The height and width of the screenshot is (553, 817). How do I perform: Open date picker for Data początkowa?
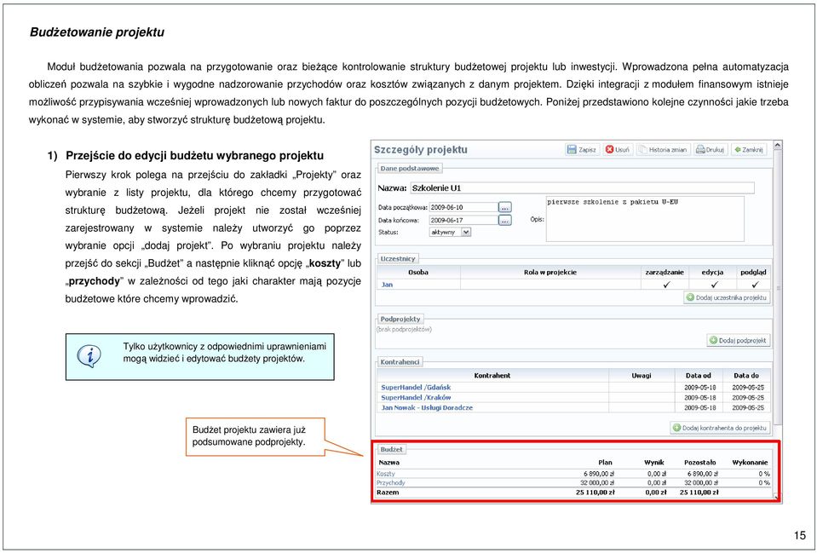tap(505, 207)
